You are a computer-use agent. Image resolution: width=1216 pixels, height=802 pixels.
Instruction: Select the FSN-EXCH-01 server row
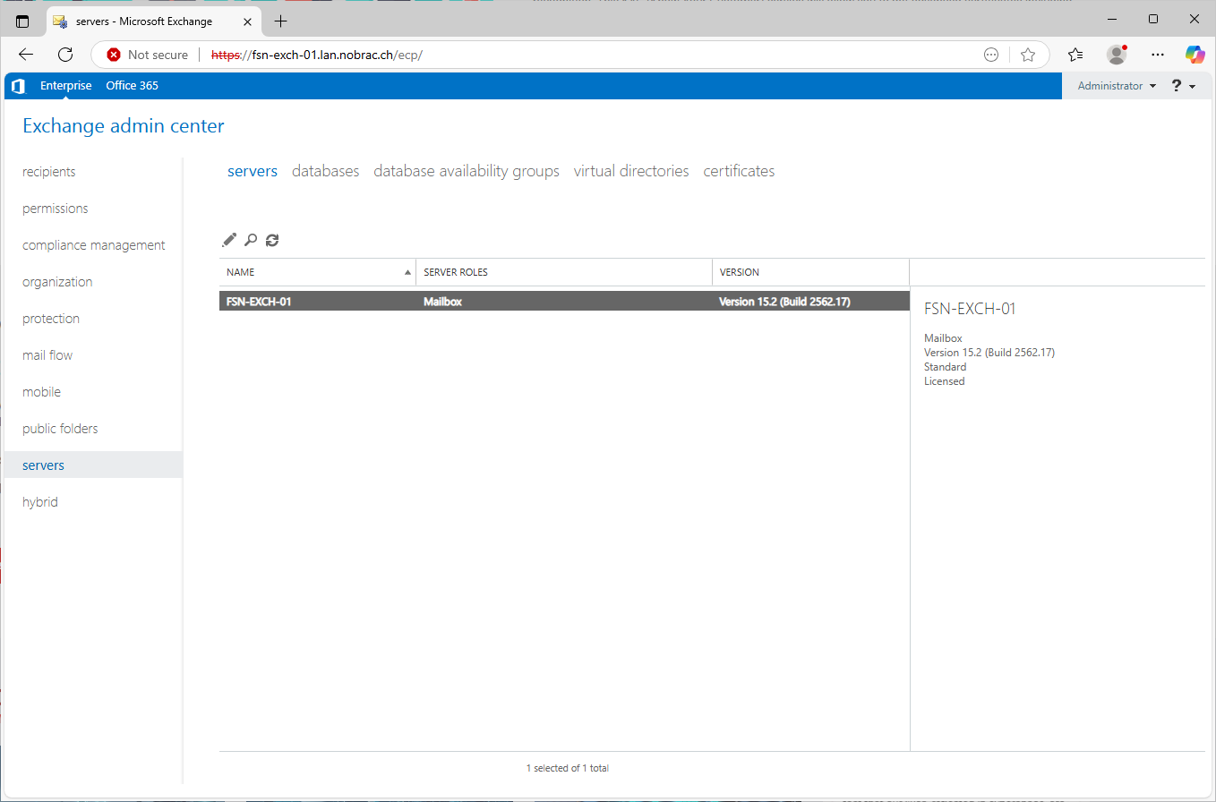pos(564,302)
